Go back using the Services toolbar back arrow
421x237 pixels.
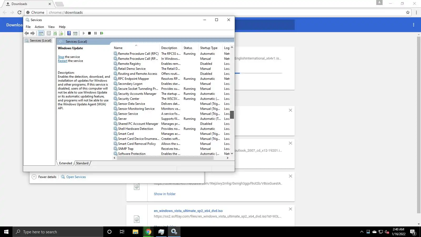[27, 33]
